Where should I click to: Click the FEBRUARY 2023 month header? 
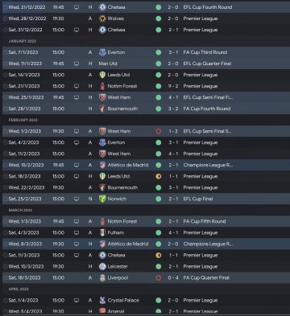click(23, 120)
